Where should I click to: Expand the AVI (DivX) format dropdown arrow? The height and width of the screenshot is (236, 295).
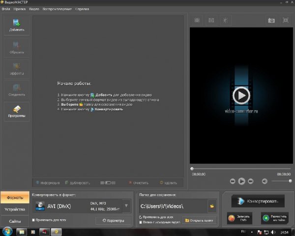pos(126,206)
